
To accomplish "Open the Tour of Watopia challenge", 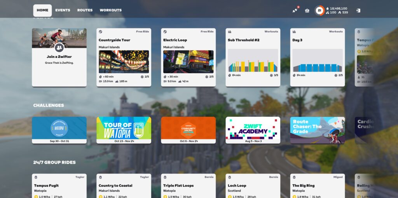I will (x=124, y=130).
